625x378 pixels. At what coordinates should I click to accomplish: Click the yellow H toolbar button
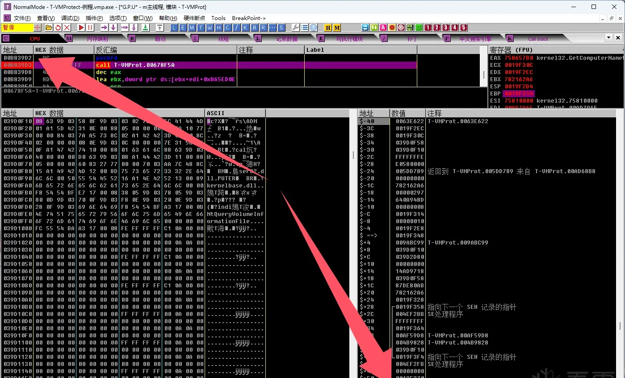coord(328,28)
